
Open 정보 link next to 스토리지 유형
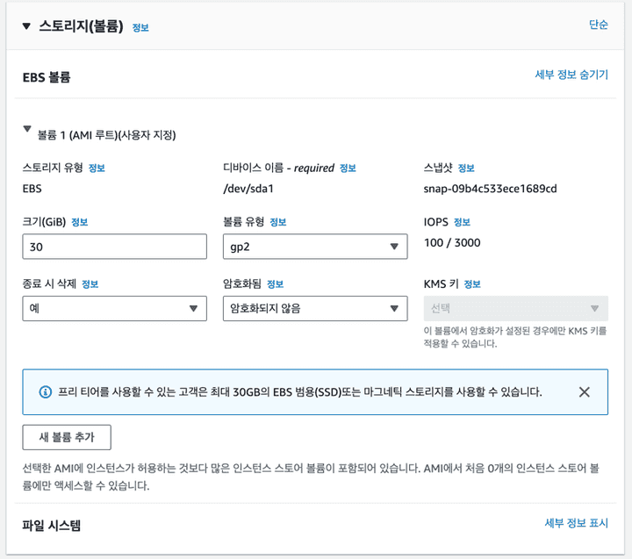[x=97, y=168]
